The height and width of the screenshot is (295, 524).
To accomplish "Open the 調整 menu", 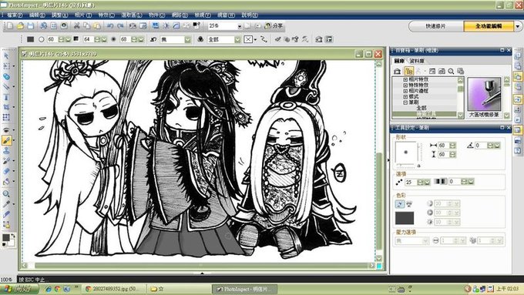I will (x=59, y=15).
